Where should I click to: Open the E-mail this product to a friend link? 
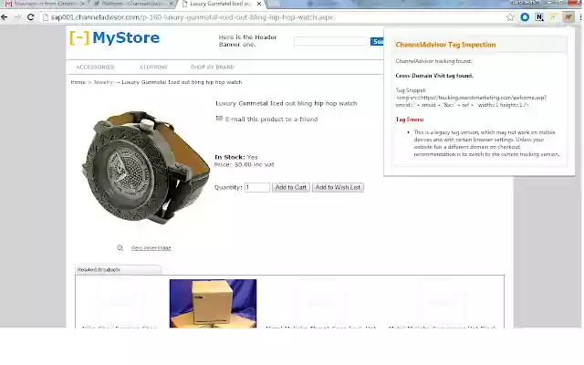point(272,120)
